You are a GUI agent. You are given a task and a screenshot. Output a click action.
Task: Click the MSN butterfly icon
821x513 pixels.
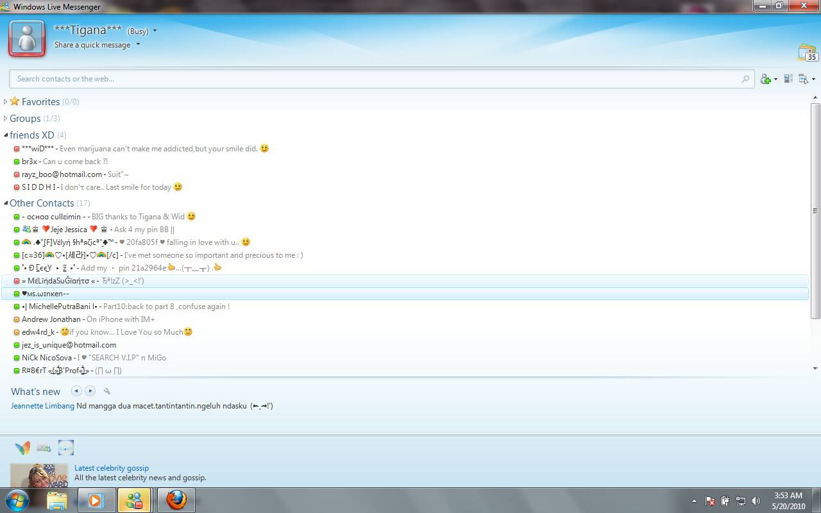point(22,448)
